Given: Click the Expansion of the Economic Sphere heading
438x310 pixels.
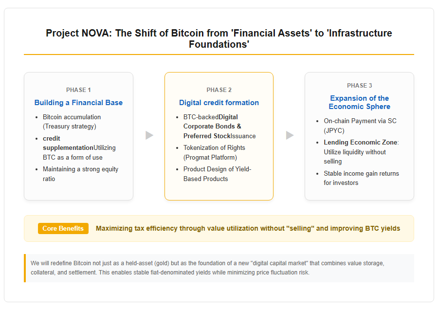Looking at the screenshot, I should click(x=360, y=102).
